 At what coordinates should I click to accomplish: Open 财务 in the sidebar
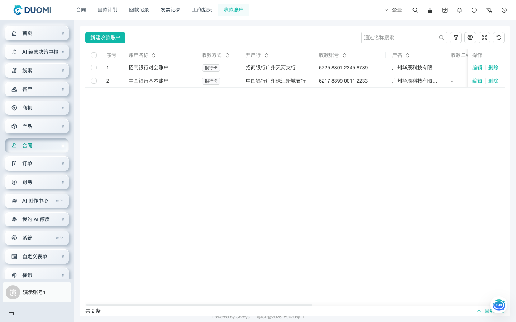click(x=37, y=182)
